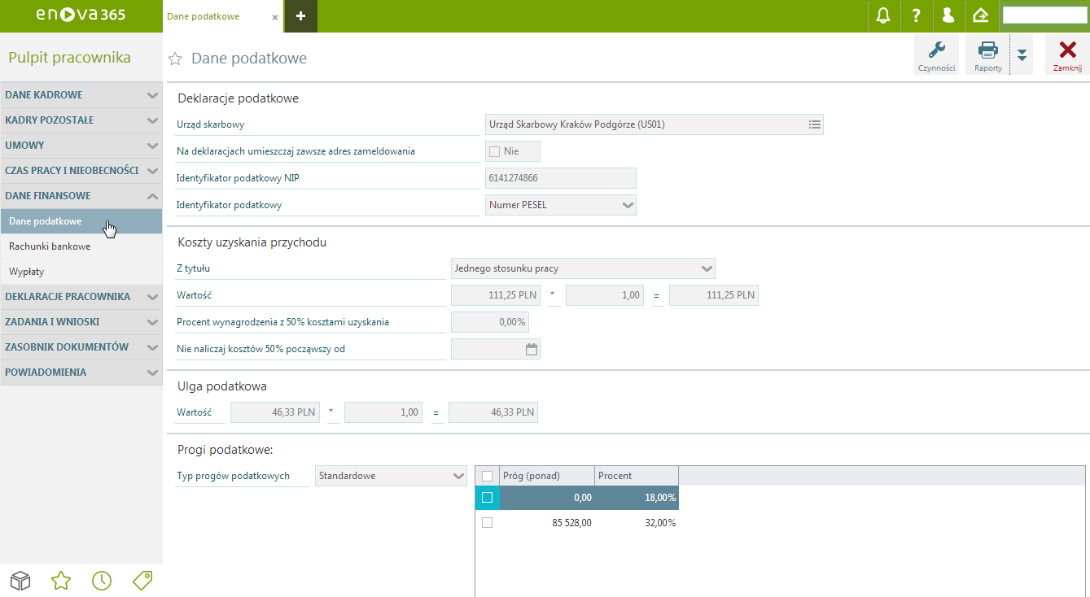Sort by Próg (ponad) column header

(547, 476)
